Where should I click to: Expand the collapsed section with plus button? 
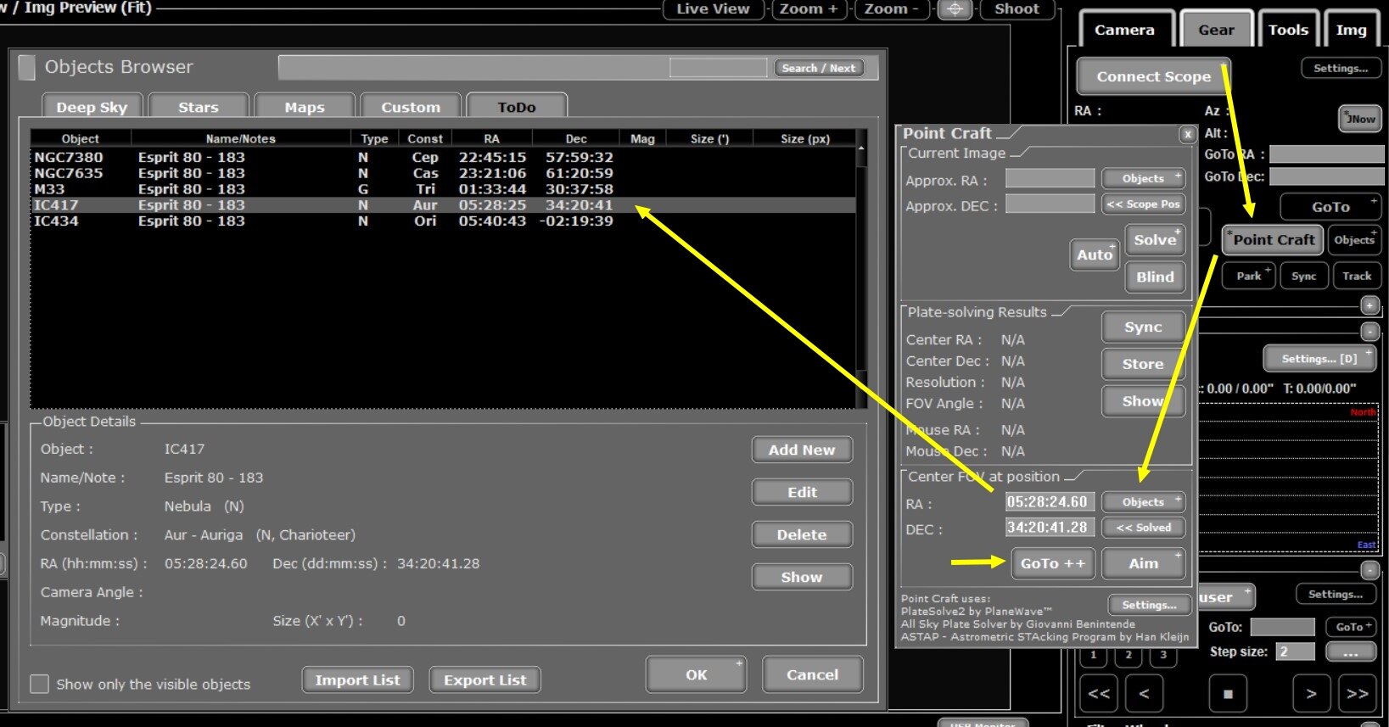tap(1369, 305)
